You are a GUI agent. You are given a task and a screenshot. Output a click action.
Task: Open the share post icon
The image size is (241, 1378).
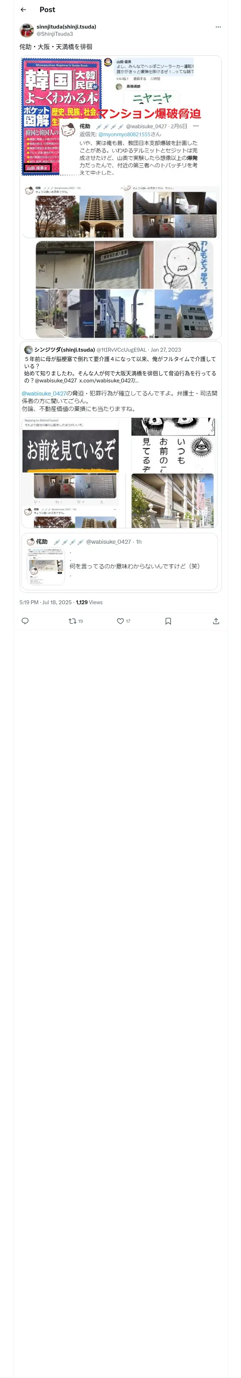pyautogui.click(x=216, y=621)
